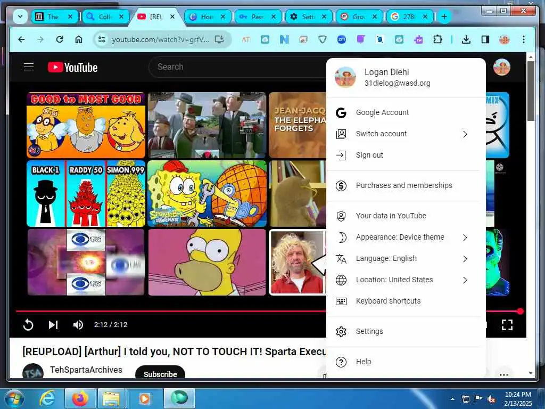545x409 pixels.
Task: Switch to the Pass password manager tab
Action: (257, 17)
